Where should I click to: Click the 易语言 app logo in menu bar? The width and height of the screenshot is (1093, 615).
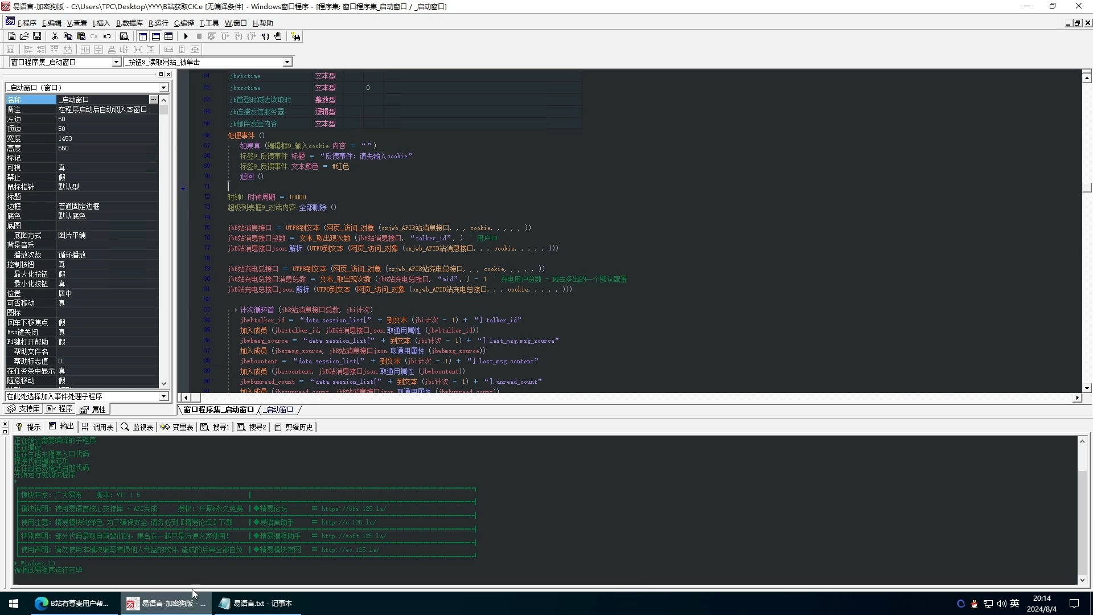pyautogui.click(x=10, y=22)
